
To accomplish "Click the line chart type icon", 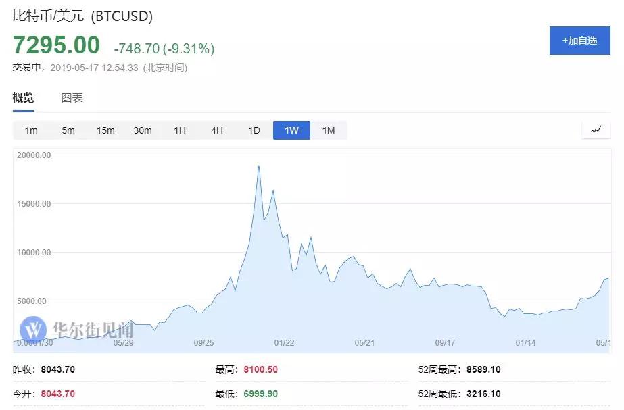I will pos(596,130).
